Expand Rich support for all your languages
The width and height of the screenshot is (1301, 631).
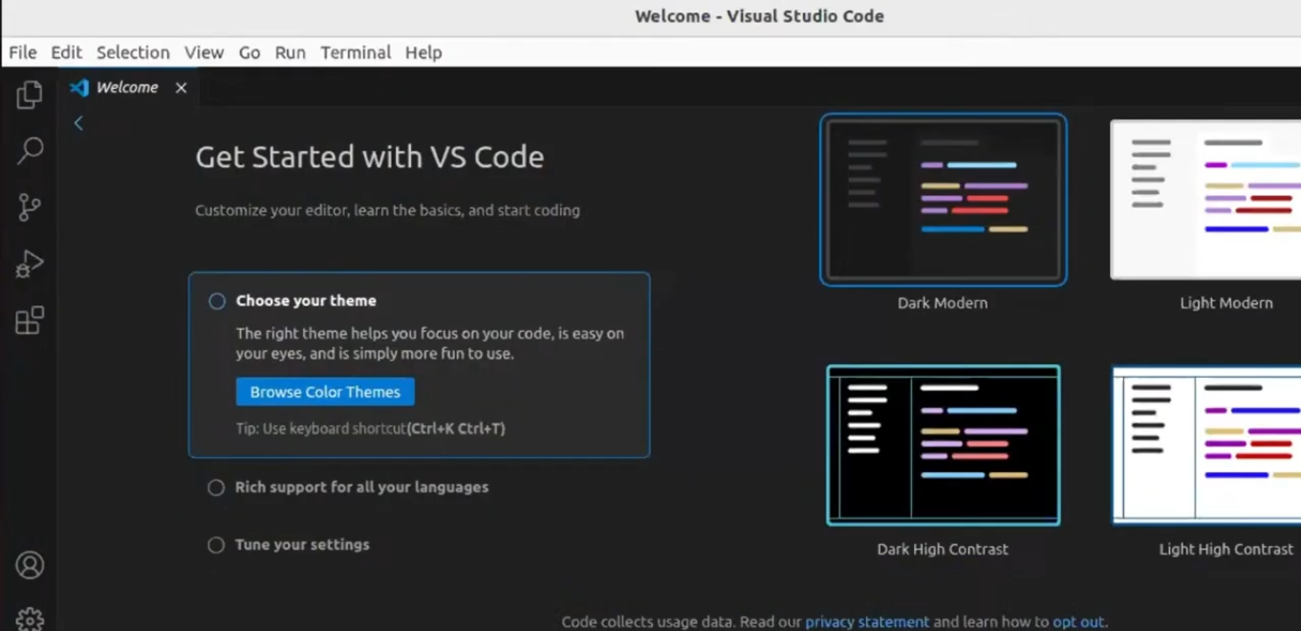click(361, 488)
